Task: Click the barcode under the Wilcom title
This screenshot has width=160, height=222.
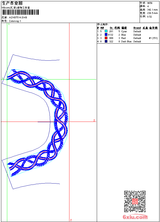Action: 20,12
